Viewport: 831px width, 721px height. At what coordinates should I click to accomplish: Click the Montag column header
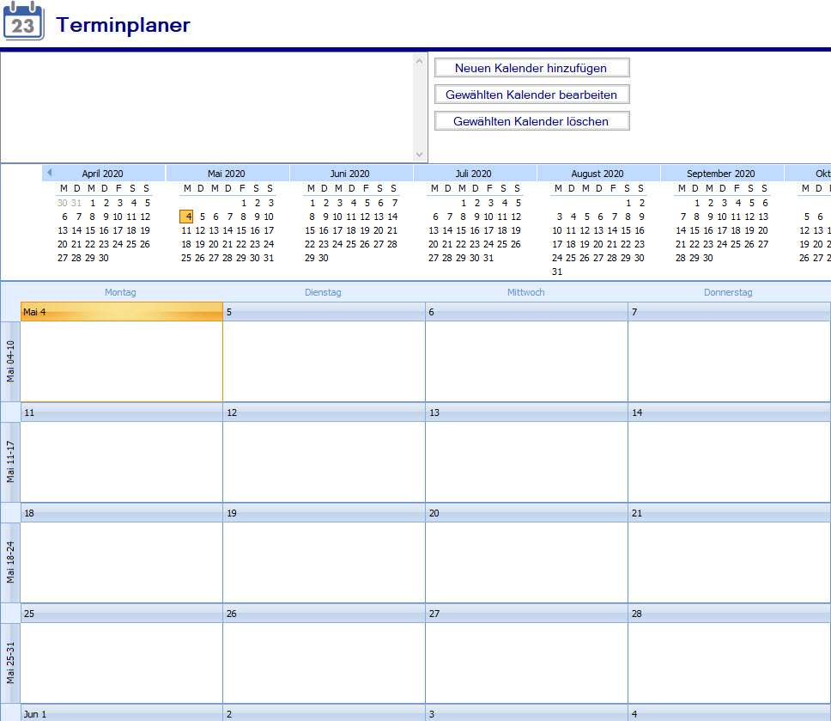click(x=120, y=292)
